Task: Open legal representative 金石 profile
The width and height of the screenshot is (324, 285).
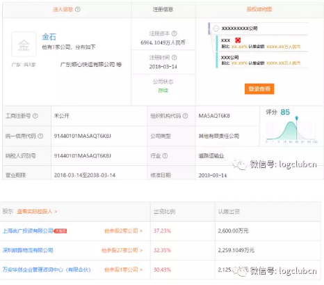Action: click(49, 37)
